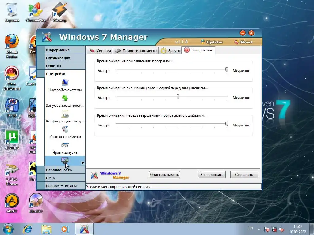The height and width of the screenshot is (235, 314).
Task: Click the network status tray icon
Action: click(x=274, y=229)
